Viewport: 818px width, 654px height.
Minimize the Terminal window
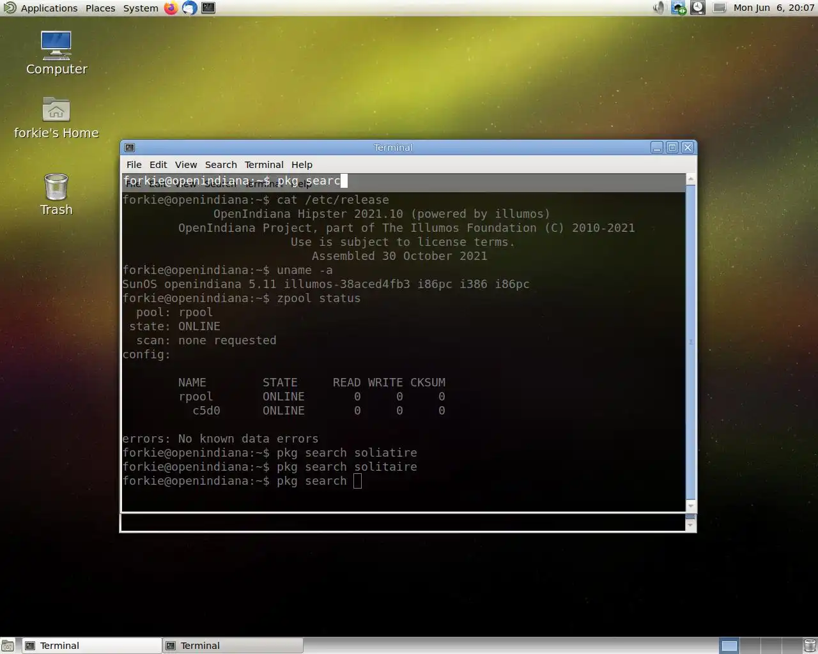(657, 148)
